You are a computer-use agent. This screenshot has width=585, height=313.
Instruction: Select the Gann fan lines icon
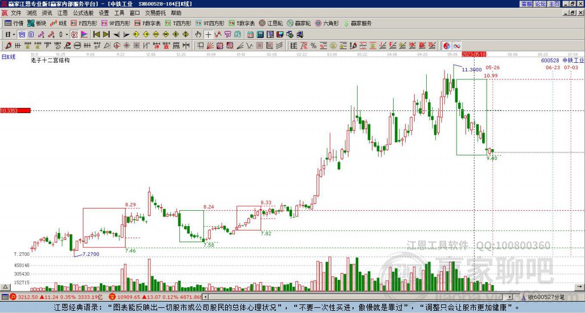(210, 46)
